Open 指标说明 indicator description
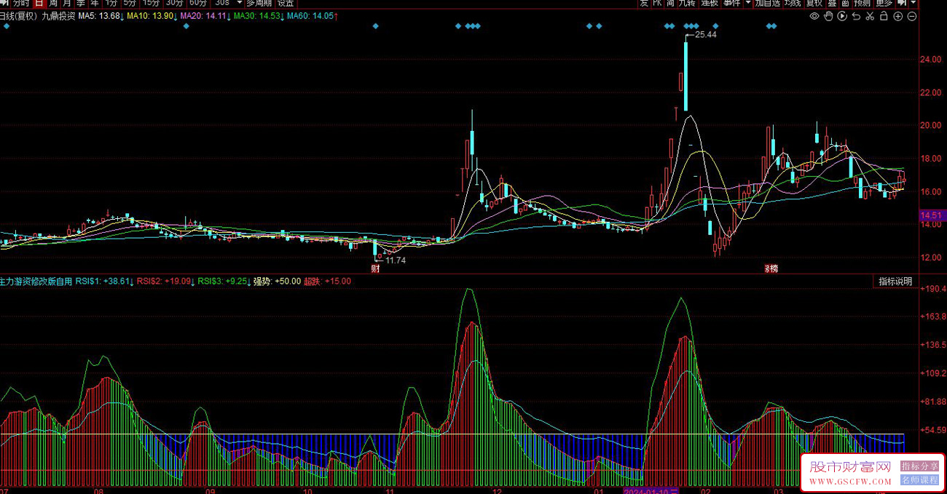 pos(895,282)
